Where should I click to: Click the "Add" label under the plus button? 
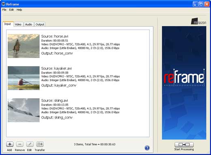(9, 150)
